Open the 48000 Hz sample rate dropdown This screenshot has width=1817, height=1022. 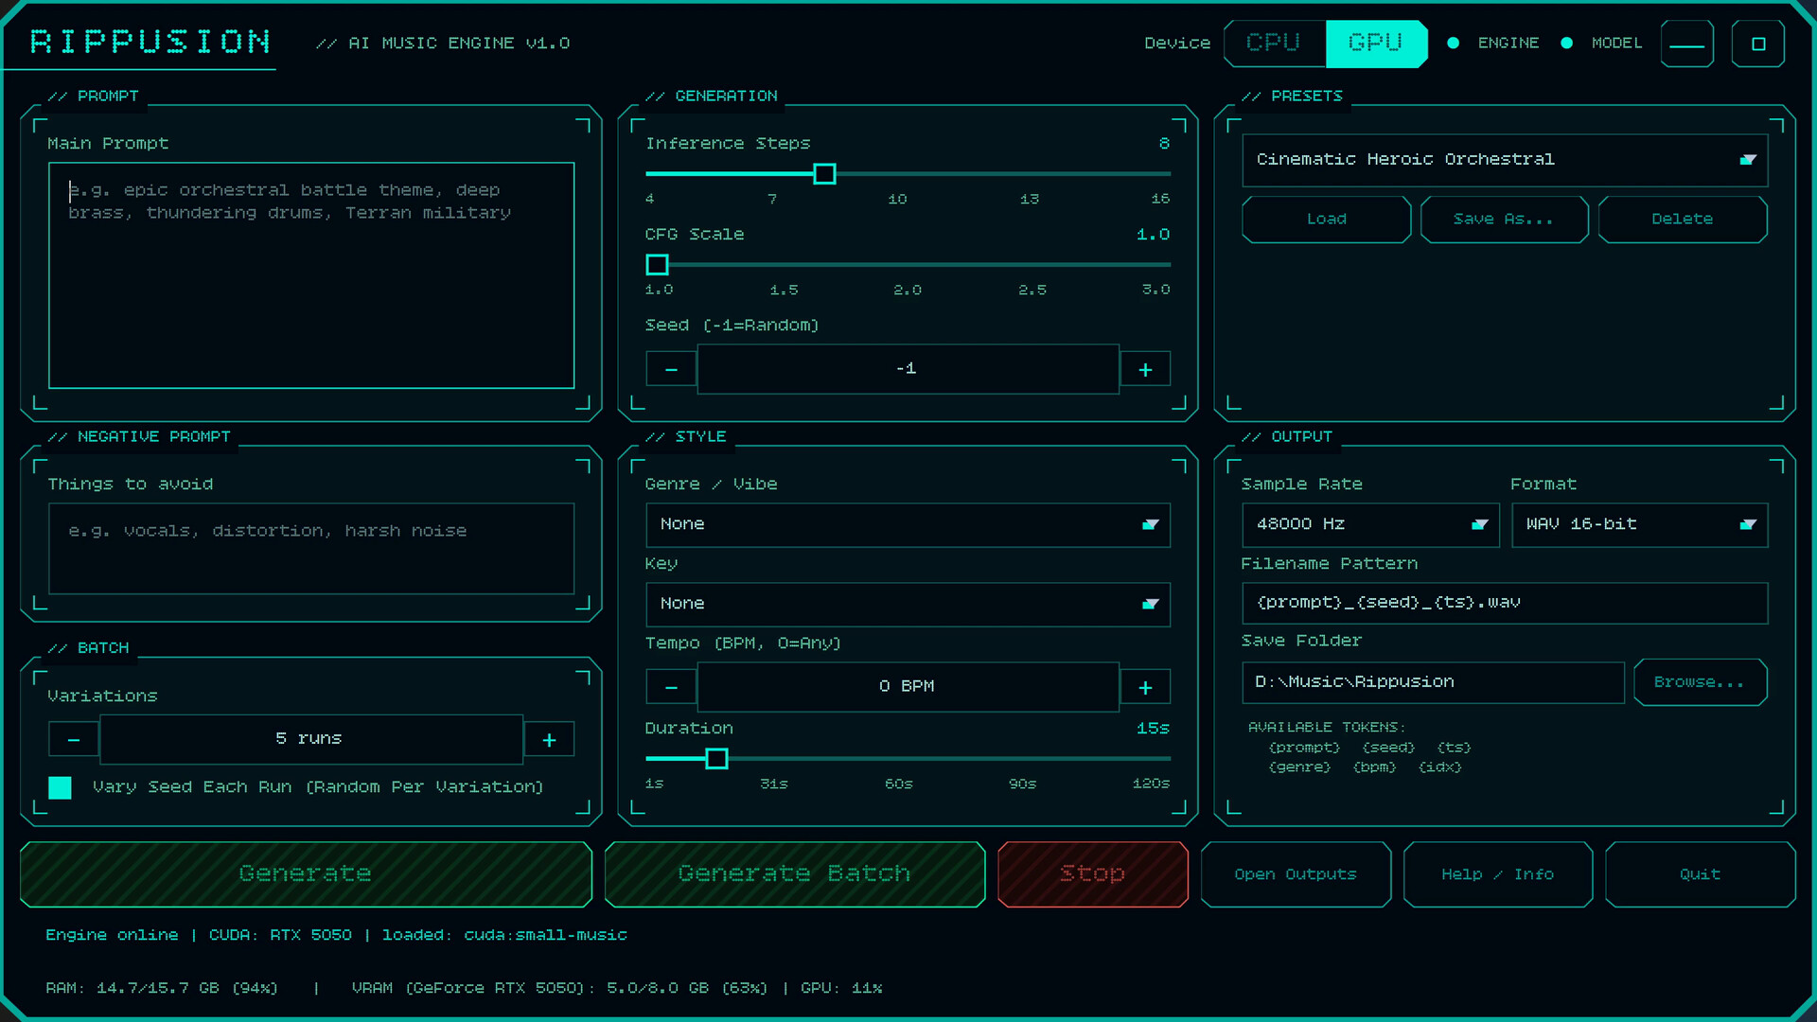[x=1370, y=524]
